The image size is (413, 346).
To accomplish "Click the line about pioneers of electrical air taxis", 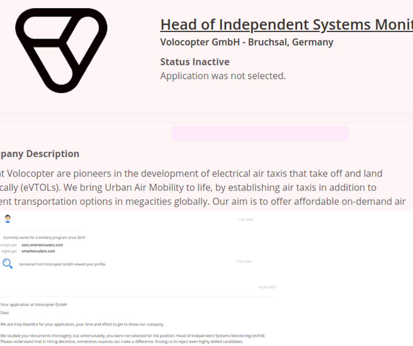I will point(191,173).
